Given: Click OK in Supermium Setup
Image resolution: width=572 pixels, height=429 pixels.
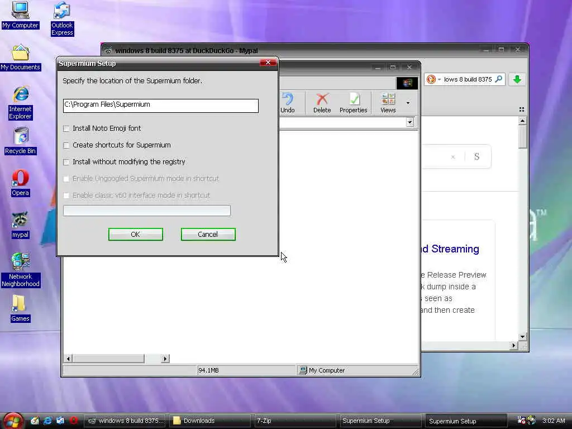Looking at the screenshot, I should (135, 234).
